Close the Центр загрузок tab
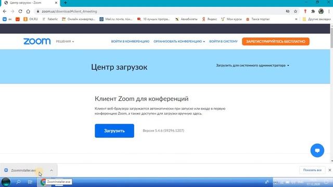333x187 pixels. click(x=56, y=3)
